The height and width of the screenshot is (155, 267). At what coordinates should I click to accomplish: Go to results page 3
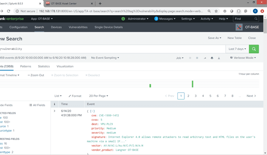click(x=195, y=96)
